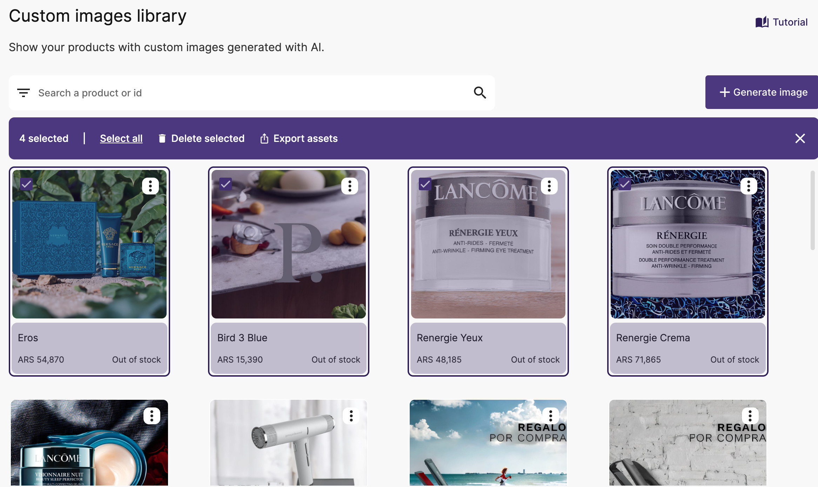This screenshot has width=818, height=487.
Task: Click the trash icon for Delete selected
Action: click(162, 138)
